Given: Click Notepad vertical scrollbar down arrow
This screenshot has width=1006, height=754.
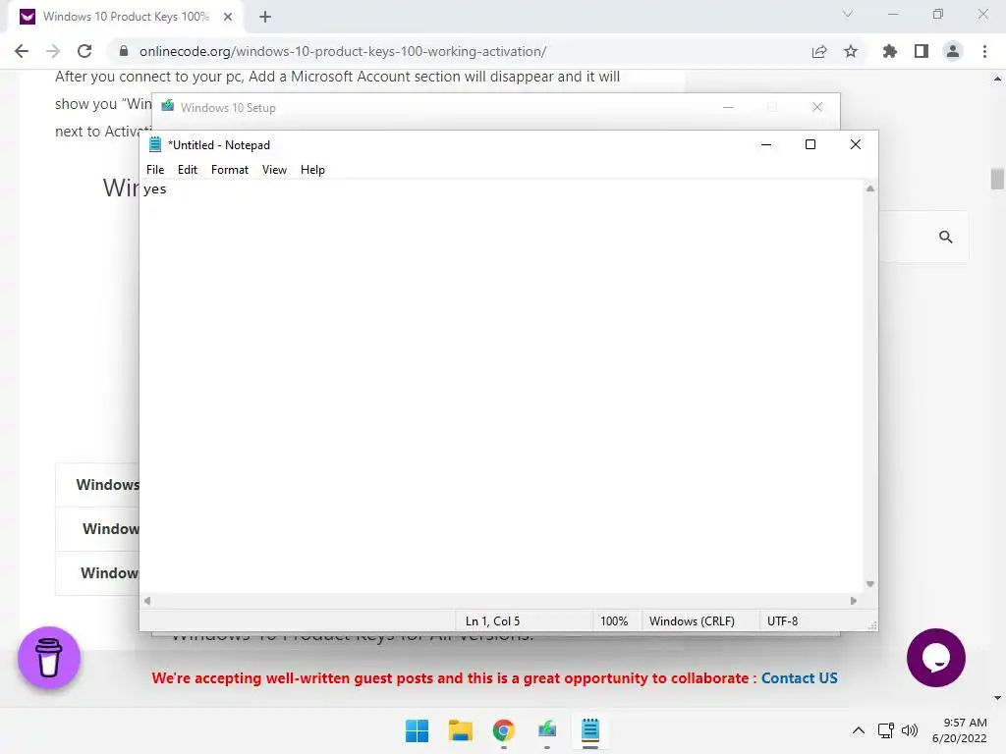Looking at the screenshot, I should click(870, 584).
